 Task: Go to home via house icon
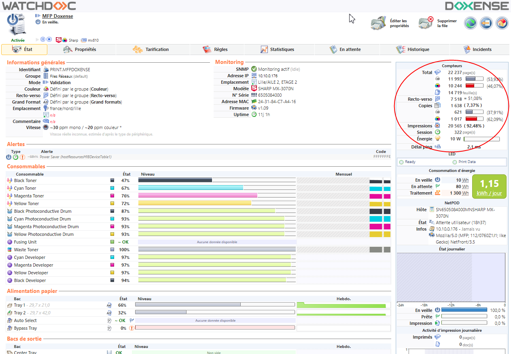click(x=502, y=23)
